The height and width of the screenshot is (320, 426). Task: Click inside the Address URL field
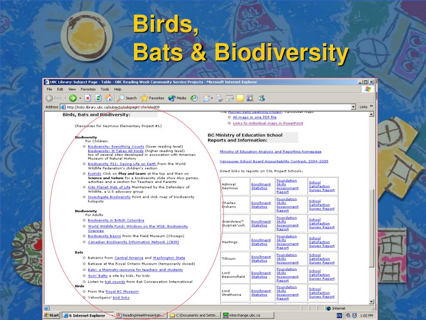tap(208, 107)
